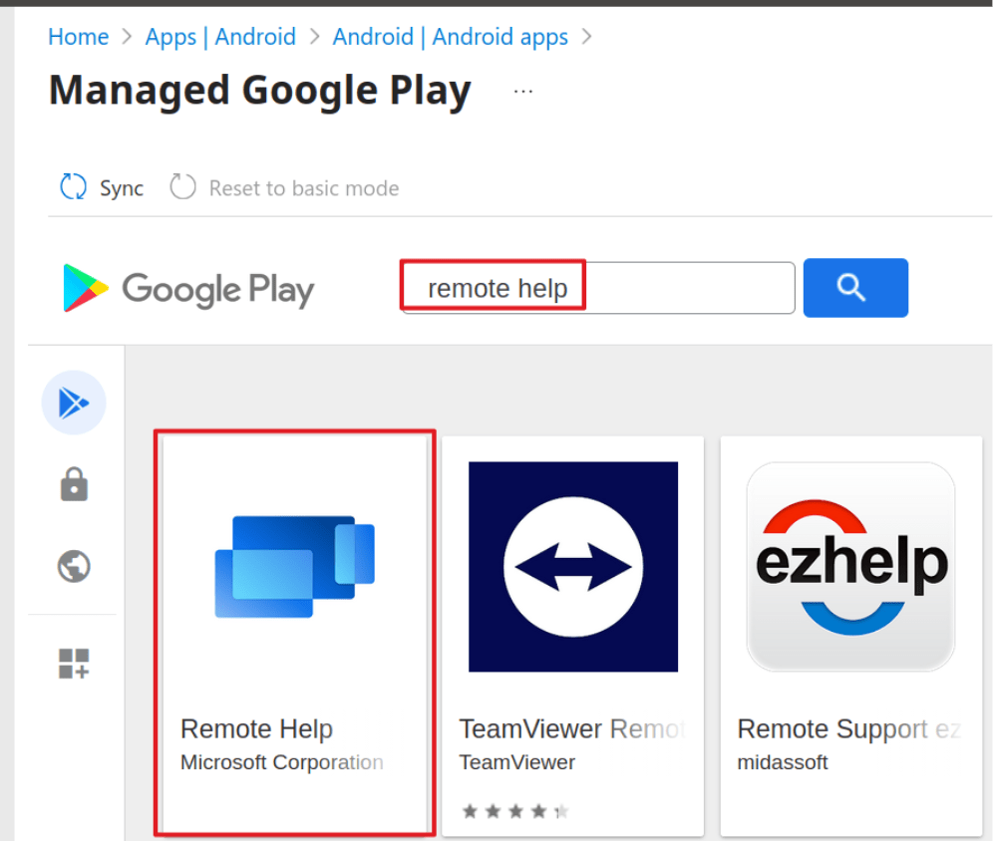Screen dimensions: 993x841
Task: Open the private apps lock icon
Action: point(74,485)
